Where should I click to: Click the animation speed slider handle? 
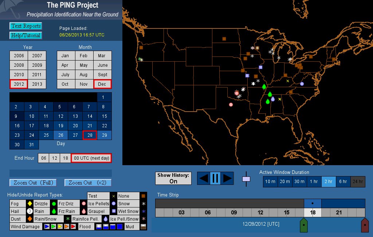point(246,179)
